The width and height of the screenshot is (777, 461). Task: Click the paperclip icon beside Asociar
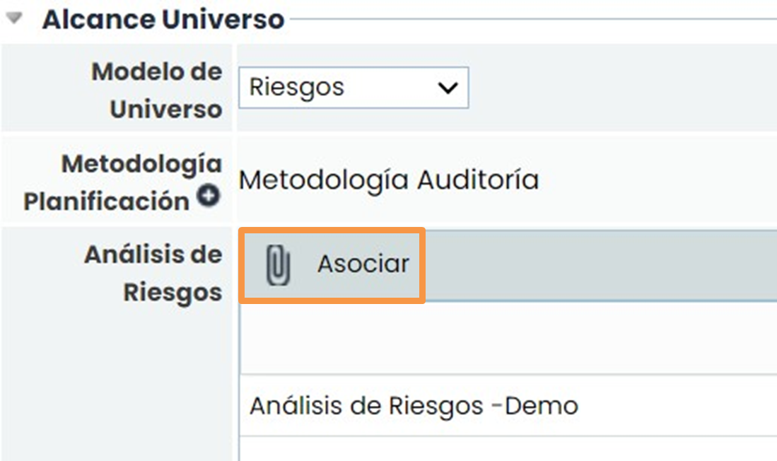(278, 266)
